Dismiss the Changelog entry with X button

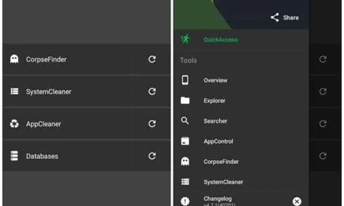pyautogui.click(x=297, y=201)
